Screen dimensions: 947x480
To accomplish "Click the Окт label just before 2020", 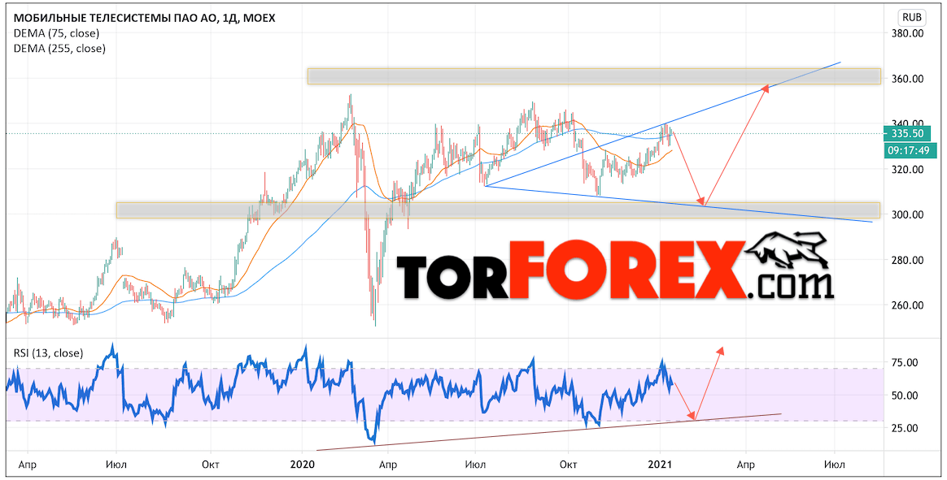I will pos(210,465).
